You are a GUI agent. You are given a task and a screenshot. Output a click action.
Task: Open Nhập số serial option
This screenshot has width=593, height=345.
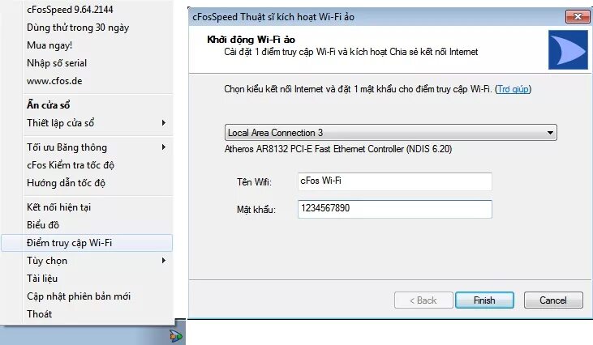pos(87,63)
